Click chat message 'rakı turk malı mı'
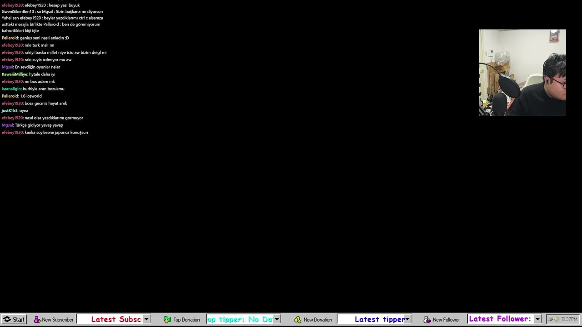This screenshot has height=327, width=582. [x=39, y=45]
